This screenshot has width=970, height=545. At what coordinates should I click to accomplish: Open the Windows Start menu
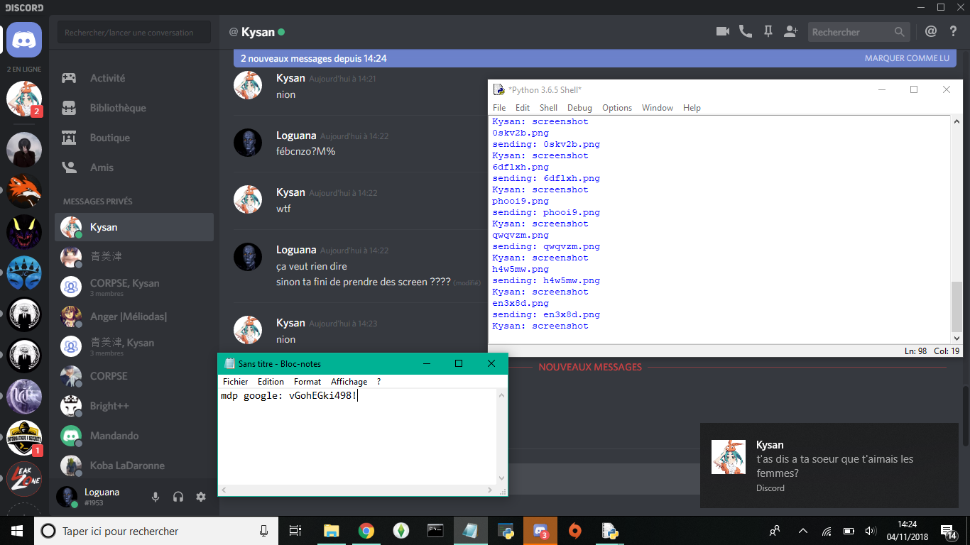pyautogui.click(x=17, y=531)
